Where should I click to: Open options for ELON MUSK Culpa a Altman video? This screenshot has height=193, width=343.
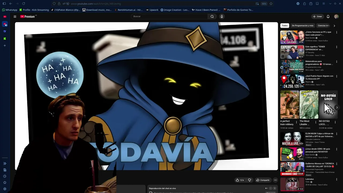337,133
